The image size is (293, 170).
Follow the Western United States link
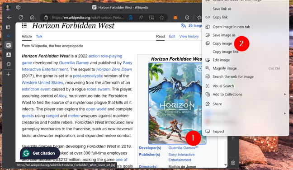42,83
